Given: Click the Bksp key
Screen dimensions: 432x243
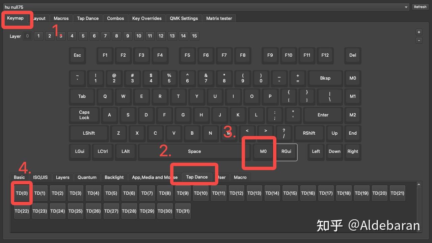Looking at the screenshot, I should point(325,78).
